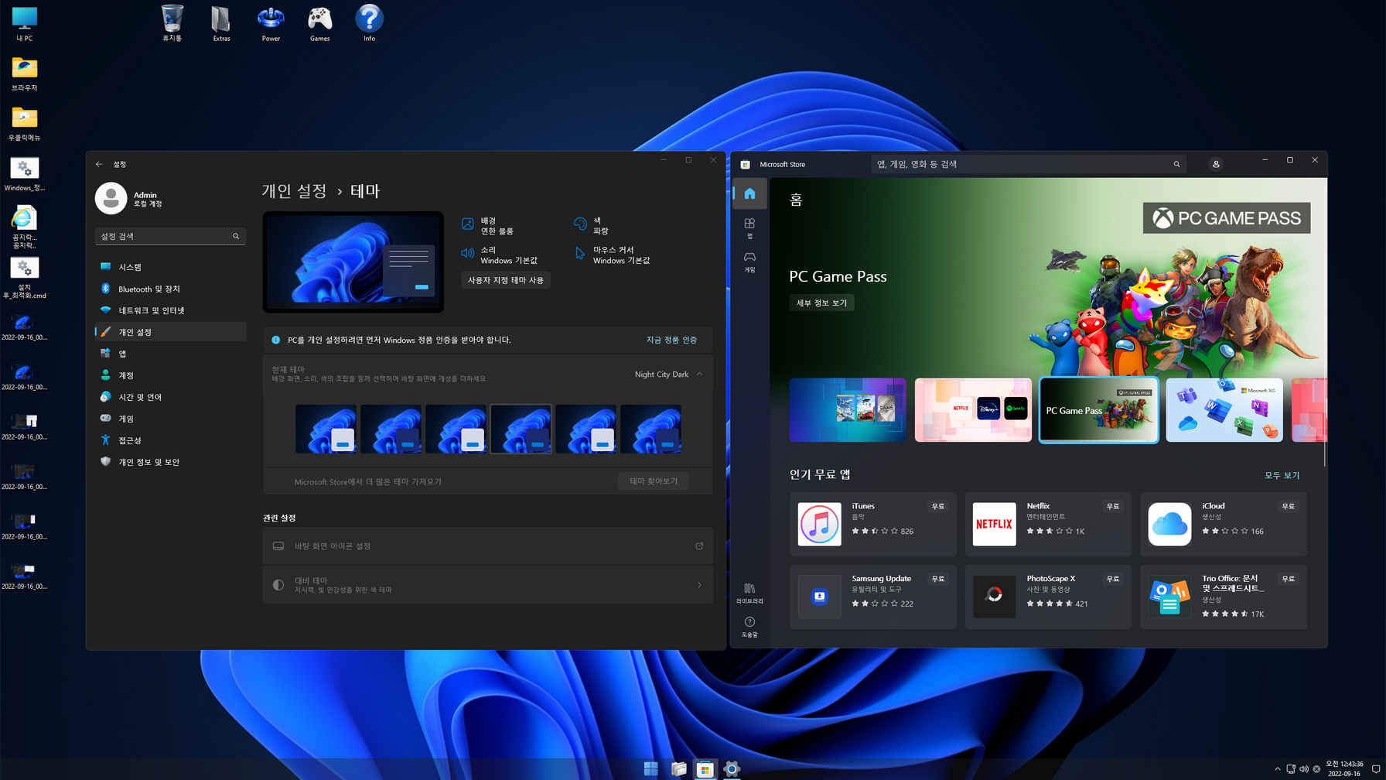Open Library in Microsoft Store sidebar
Viewport: 1386px width, 780px height.
click(749, 593)
